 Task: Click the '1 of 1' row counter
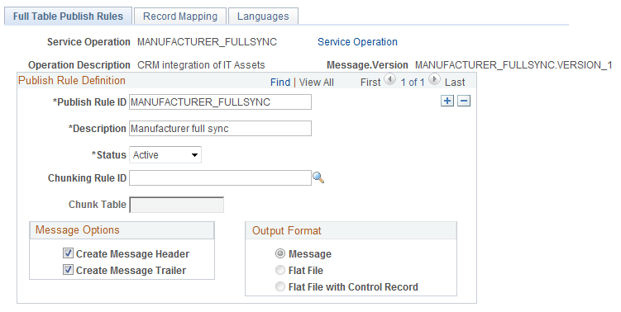pos(413,83)
